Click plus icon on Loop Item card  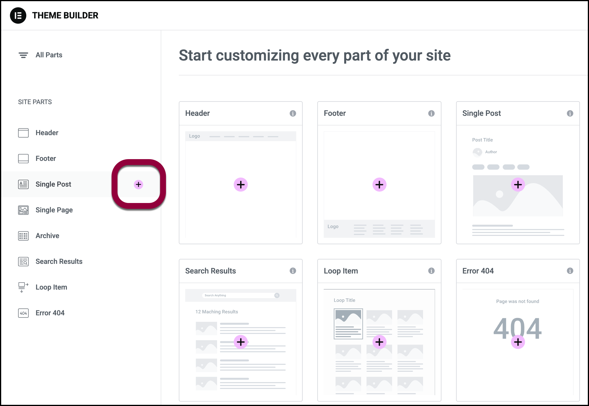point(379,342)
